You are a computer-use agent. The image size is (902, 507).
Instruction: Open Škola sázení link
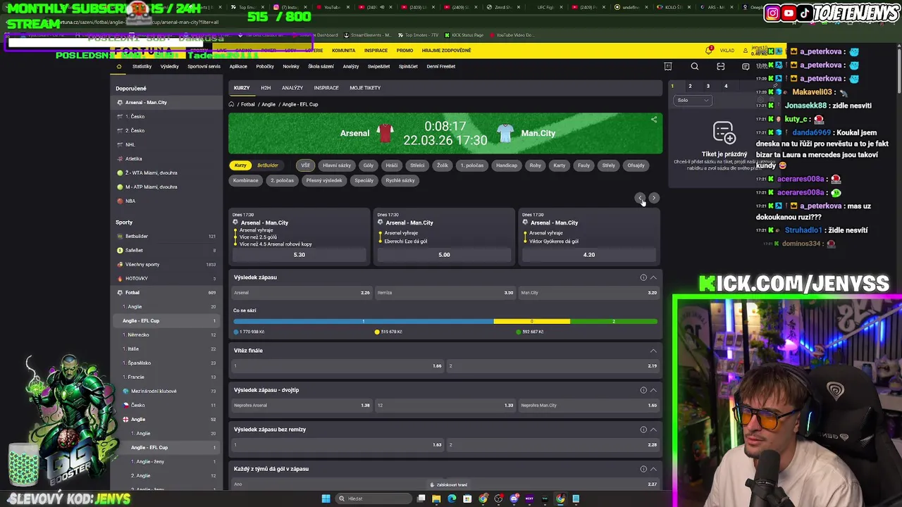tap(321, 66)
